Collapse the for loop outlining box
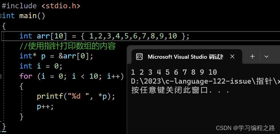 pyautogui.click(x=1, y=77)
